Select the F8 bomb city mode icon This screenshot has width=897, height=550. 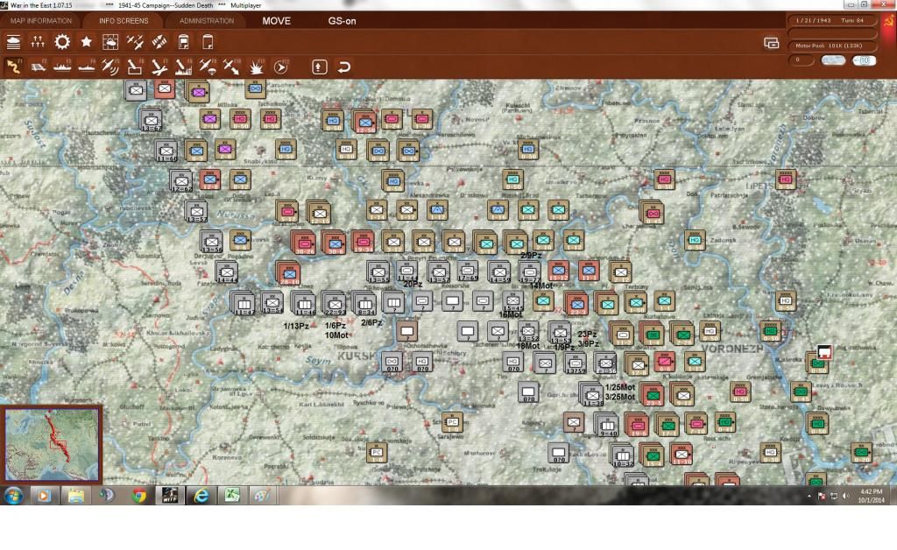pyautogui.click(x=183, y=67)
